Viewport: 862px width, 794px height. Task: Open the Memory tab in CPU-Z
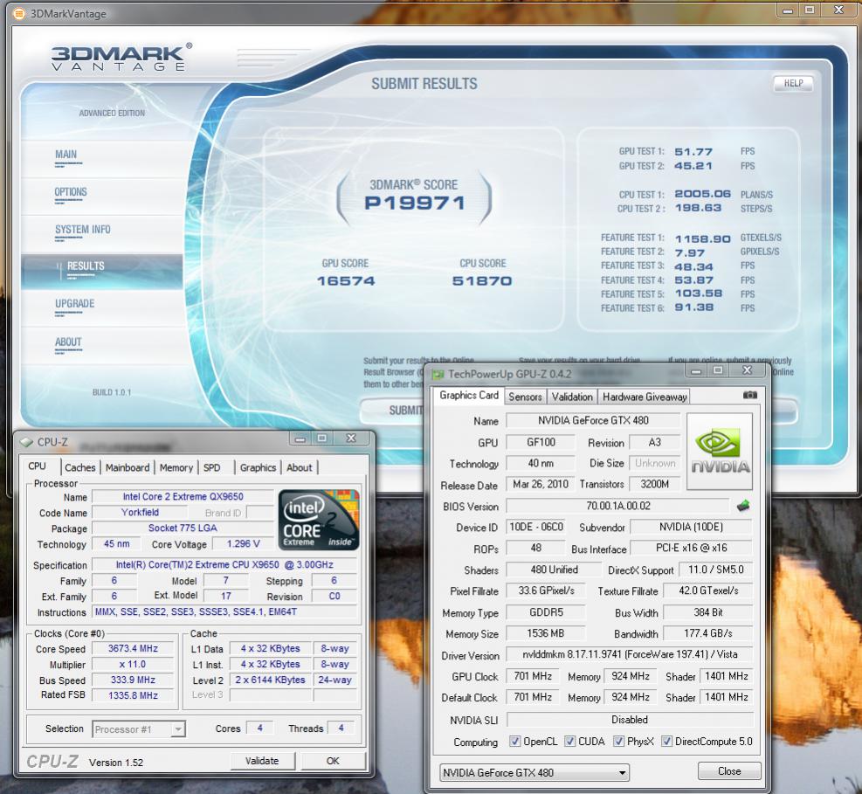(x=176, y=467)
